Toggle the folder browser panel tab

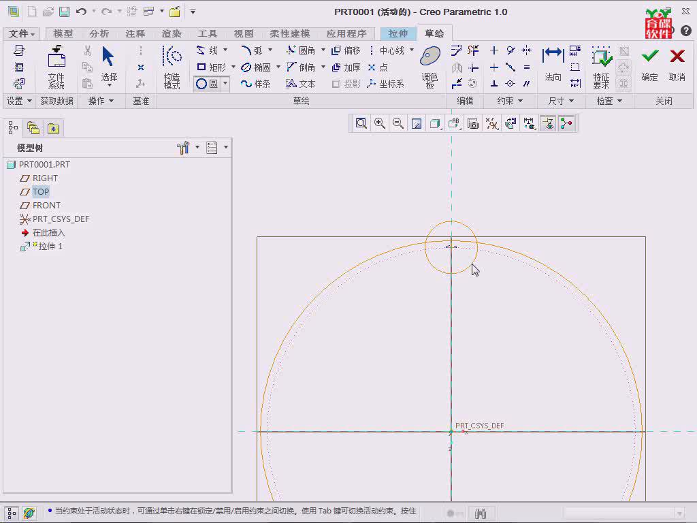click(x=33, y=129)
